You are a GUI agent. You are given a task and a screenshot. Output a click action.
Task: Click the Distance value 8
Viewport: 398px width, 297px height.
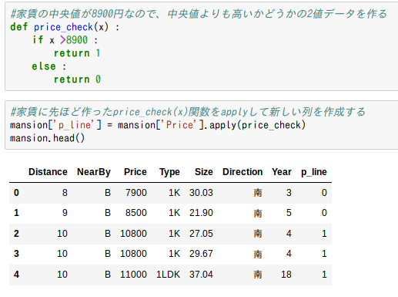coord(65,193)
